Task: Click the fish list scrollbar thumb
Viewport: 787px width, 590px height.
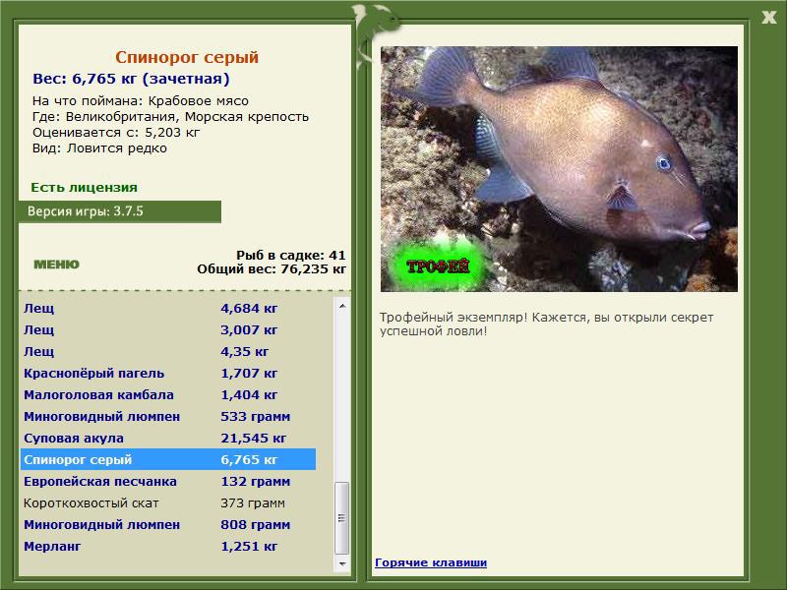Action: (x=342, y=518)
